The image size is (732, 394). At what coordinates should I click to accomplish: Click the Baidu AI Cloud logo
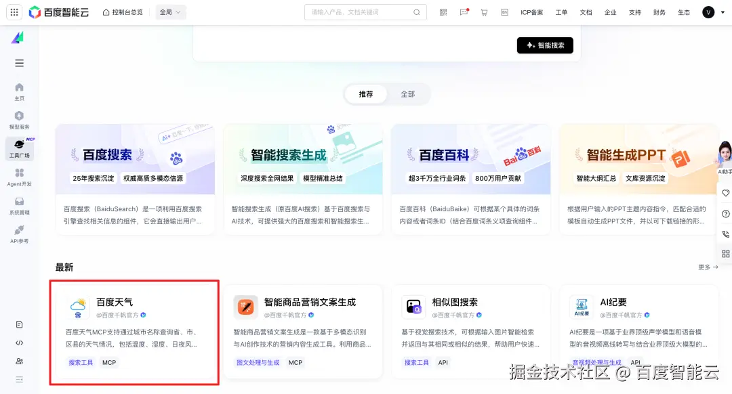[59, 12]
